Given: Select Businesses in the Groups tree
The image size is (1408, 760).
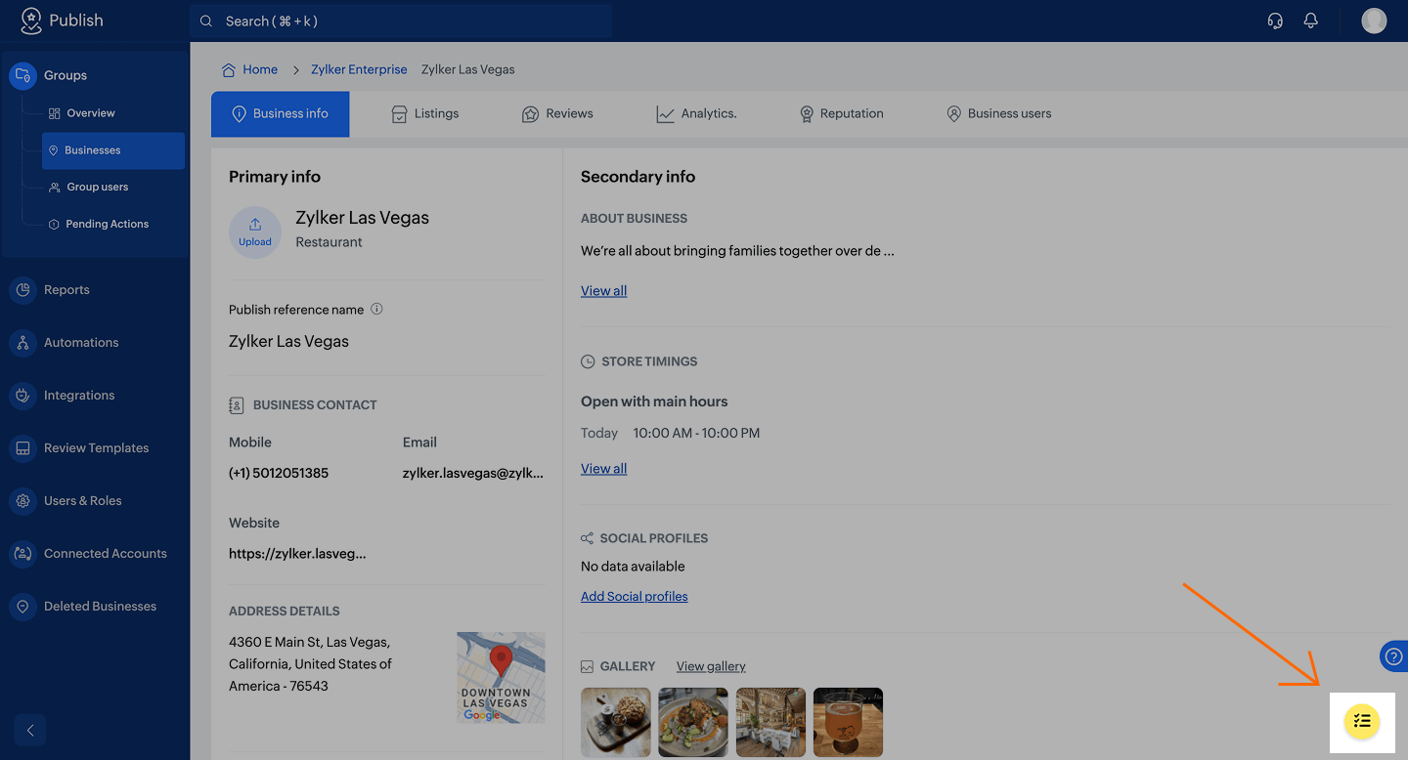Looking at the screenshot, I should click(113, 150).
